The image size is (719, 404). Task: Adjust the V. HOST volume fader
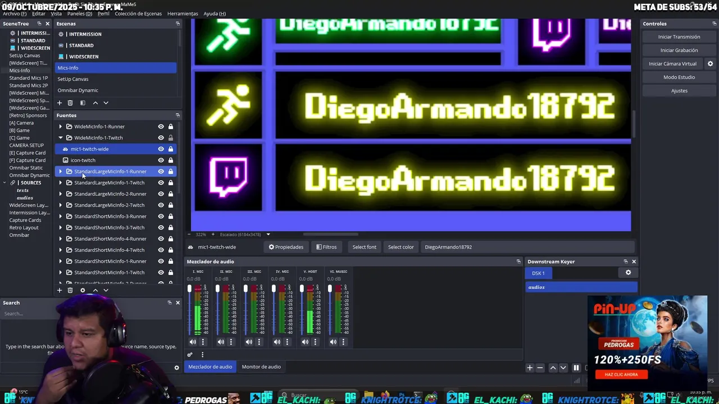(302, 288)
